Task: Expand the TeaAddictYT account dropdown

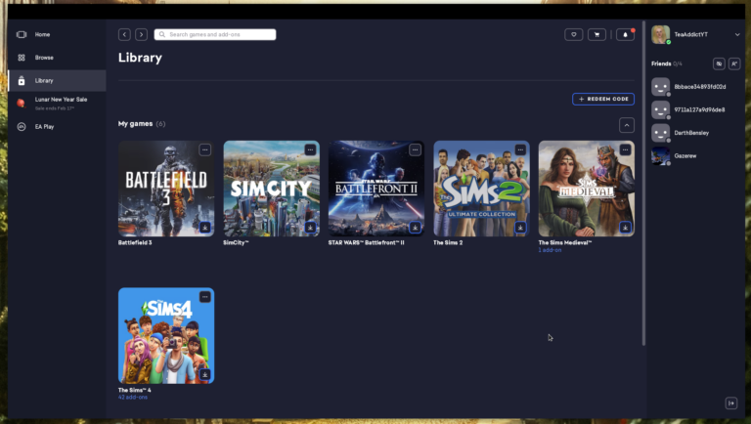Action: tap(737, 34)
